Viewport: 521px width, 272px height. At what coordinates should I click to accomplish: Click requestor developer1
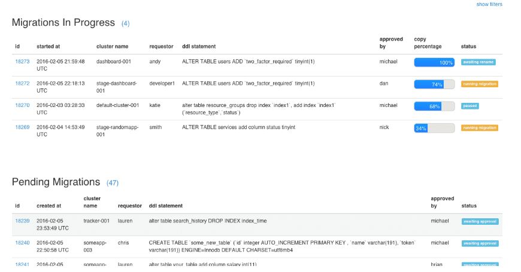(x=162, y=83)
